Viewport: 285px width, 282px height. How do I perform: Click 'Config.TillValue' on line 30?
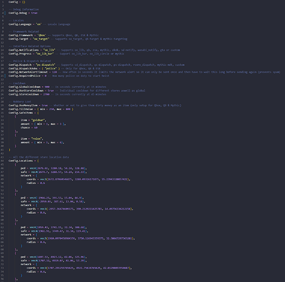[x=21, y=109]
